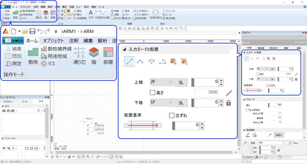
Task: Select the 階段 (stairs) tool
Action: [x=77, y=11]
